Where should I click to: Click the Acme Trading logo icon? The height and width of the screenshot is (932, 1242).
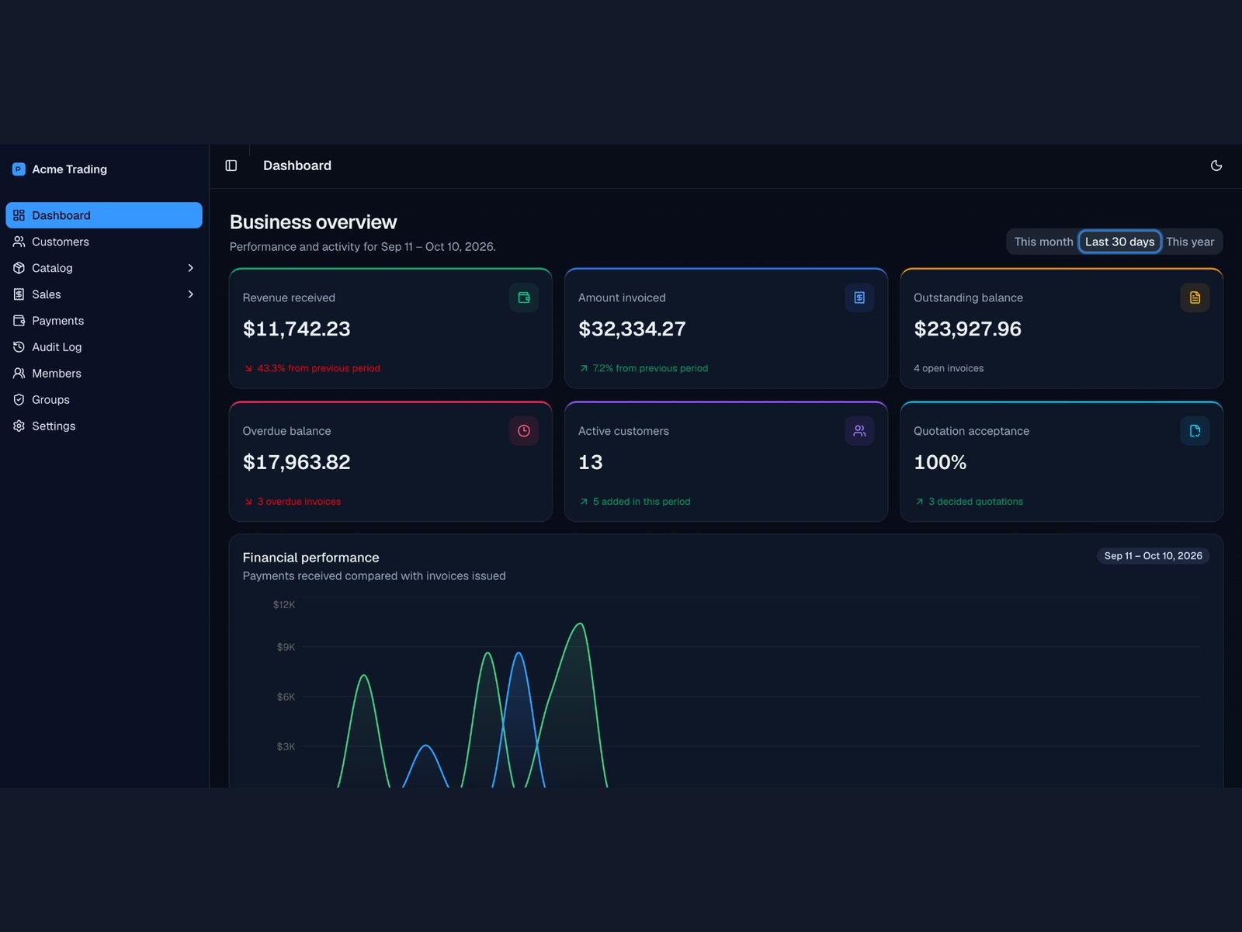19,169
